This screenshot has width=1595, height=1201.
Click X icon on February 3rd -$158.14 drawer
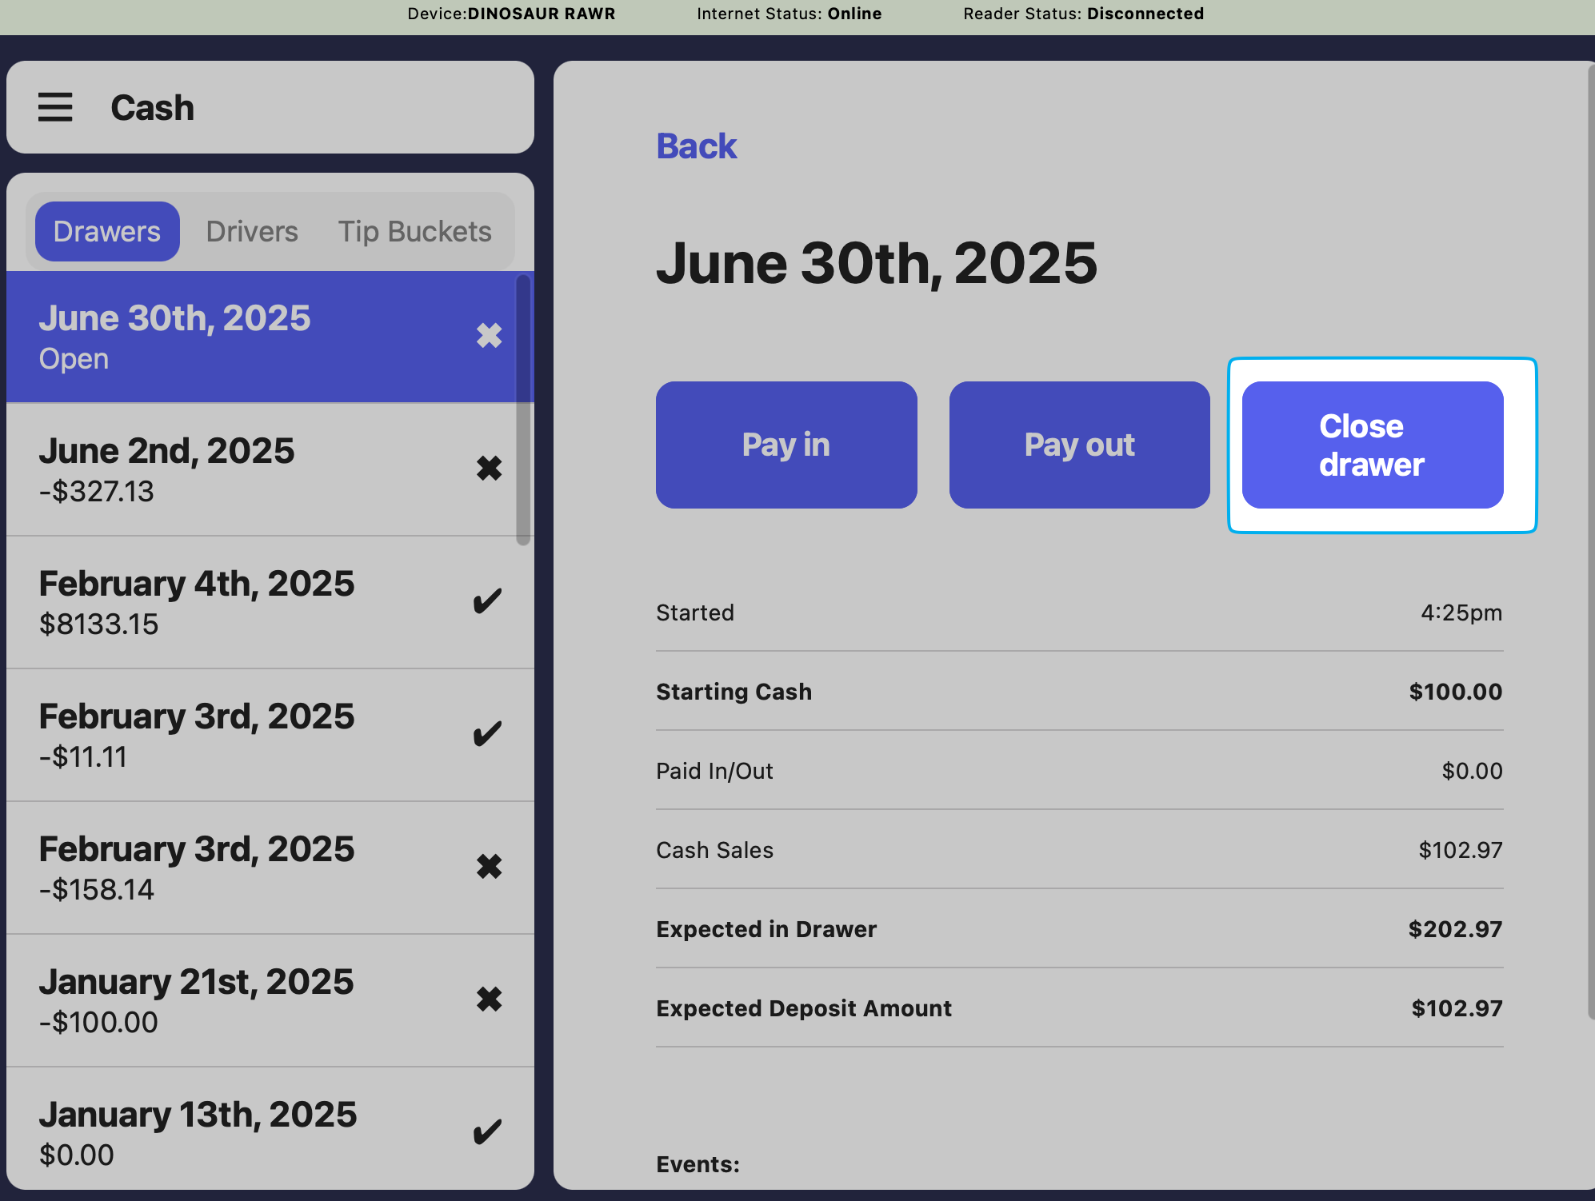point(489,866)
